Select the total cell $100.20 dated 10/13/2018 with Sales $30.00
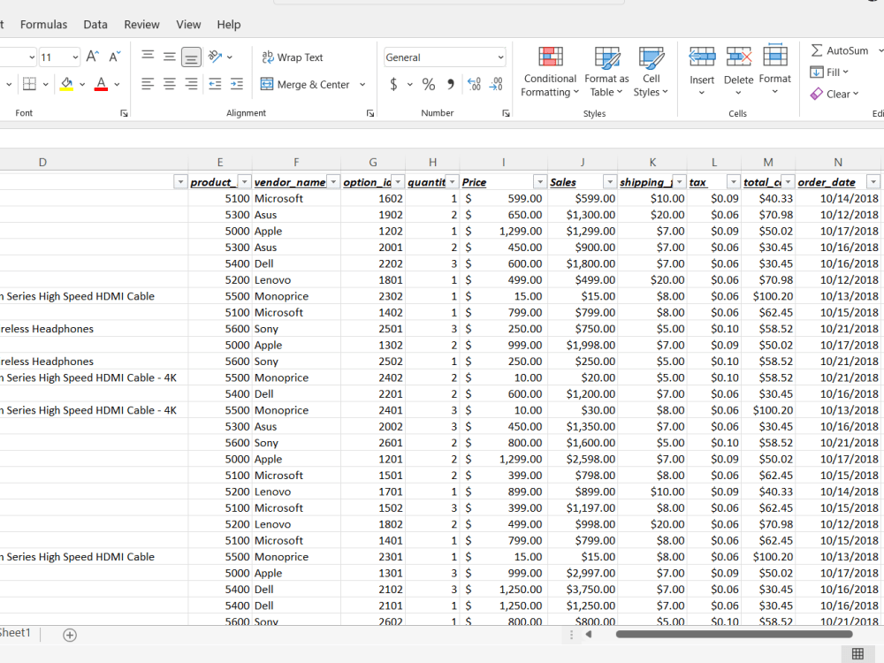The width and height of the screenshot is (884, 663). pyautogui.click(x=768, y=410)
